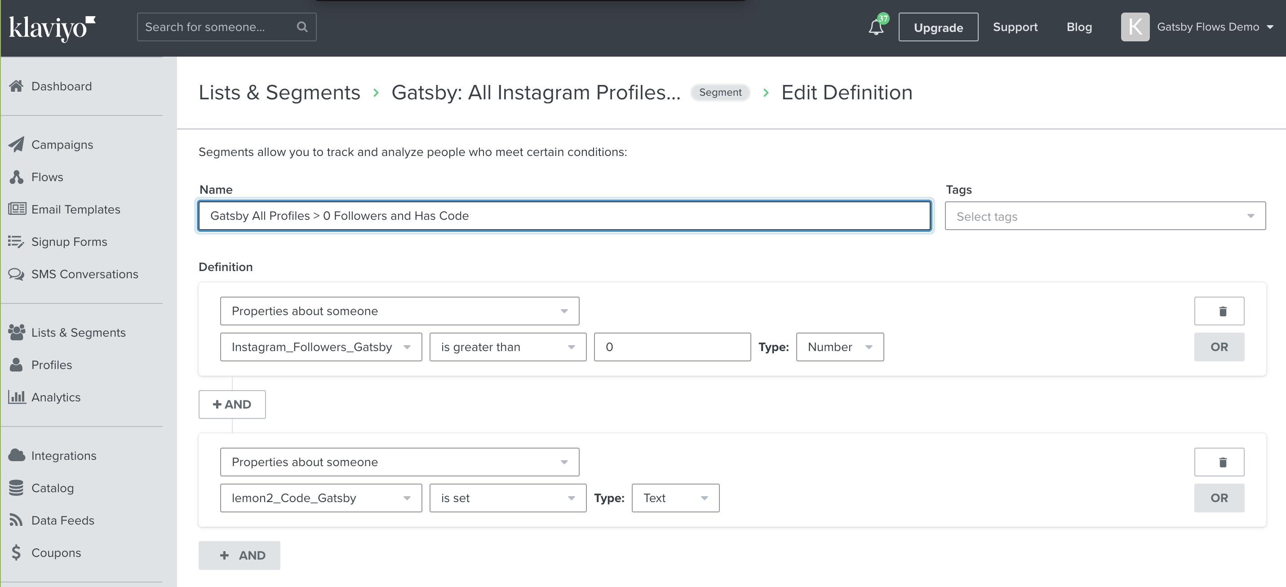Open SMS Conversations

coord(84,274)
